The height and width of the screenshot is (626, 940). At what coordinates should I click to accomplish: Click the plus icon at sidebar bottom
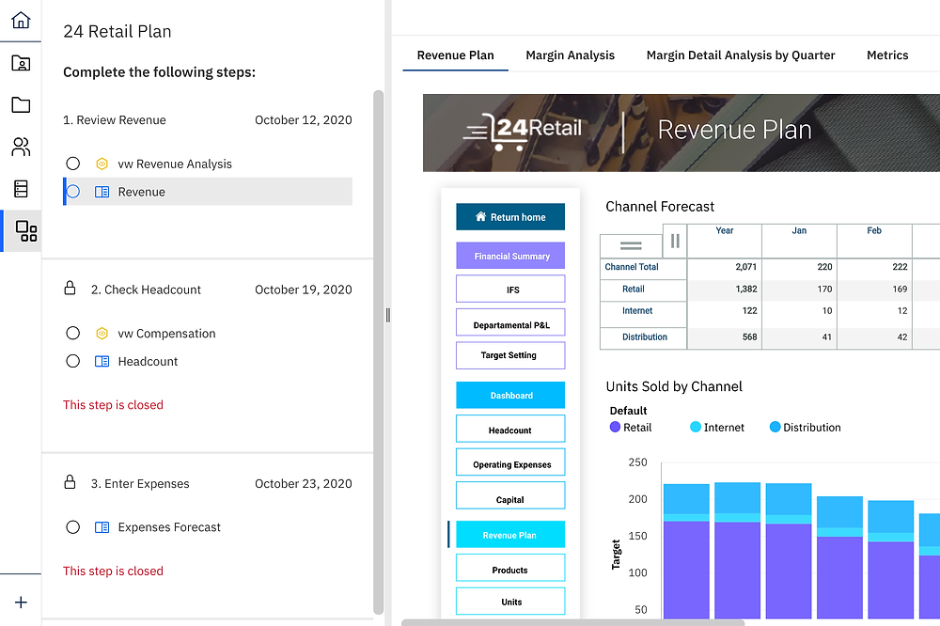tap(21, 602)
